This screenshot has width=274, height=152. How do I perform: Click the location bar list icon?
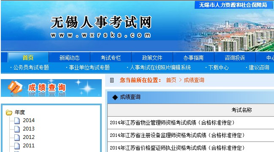pos(112,80)
